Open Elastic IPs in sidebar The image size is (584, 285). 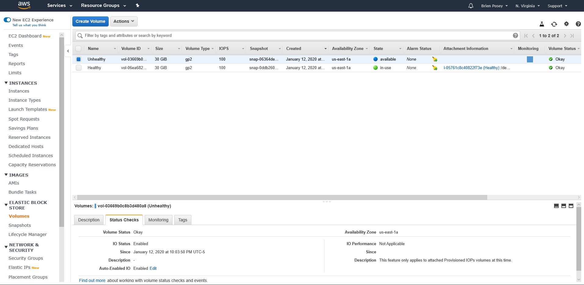pyautogui.click(x=20, y=267)
